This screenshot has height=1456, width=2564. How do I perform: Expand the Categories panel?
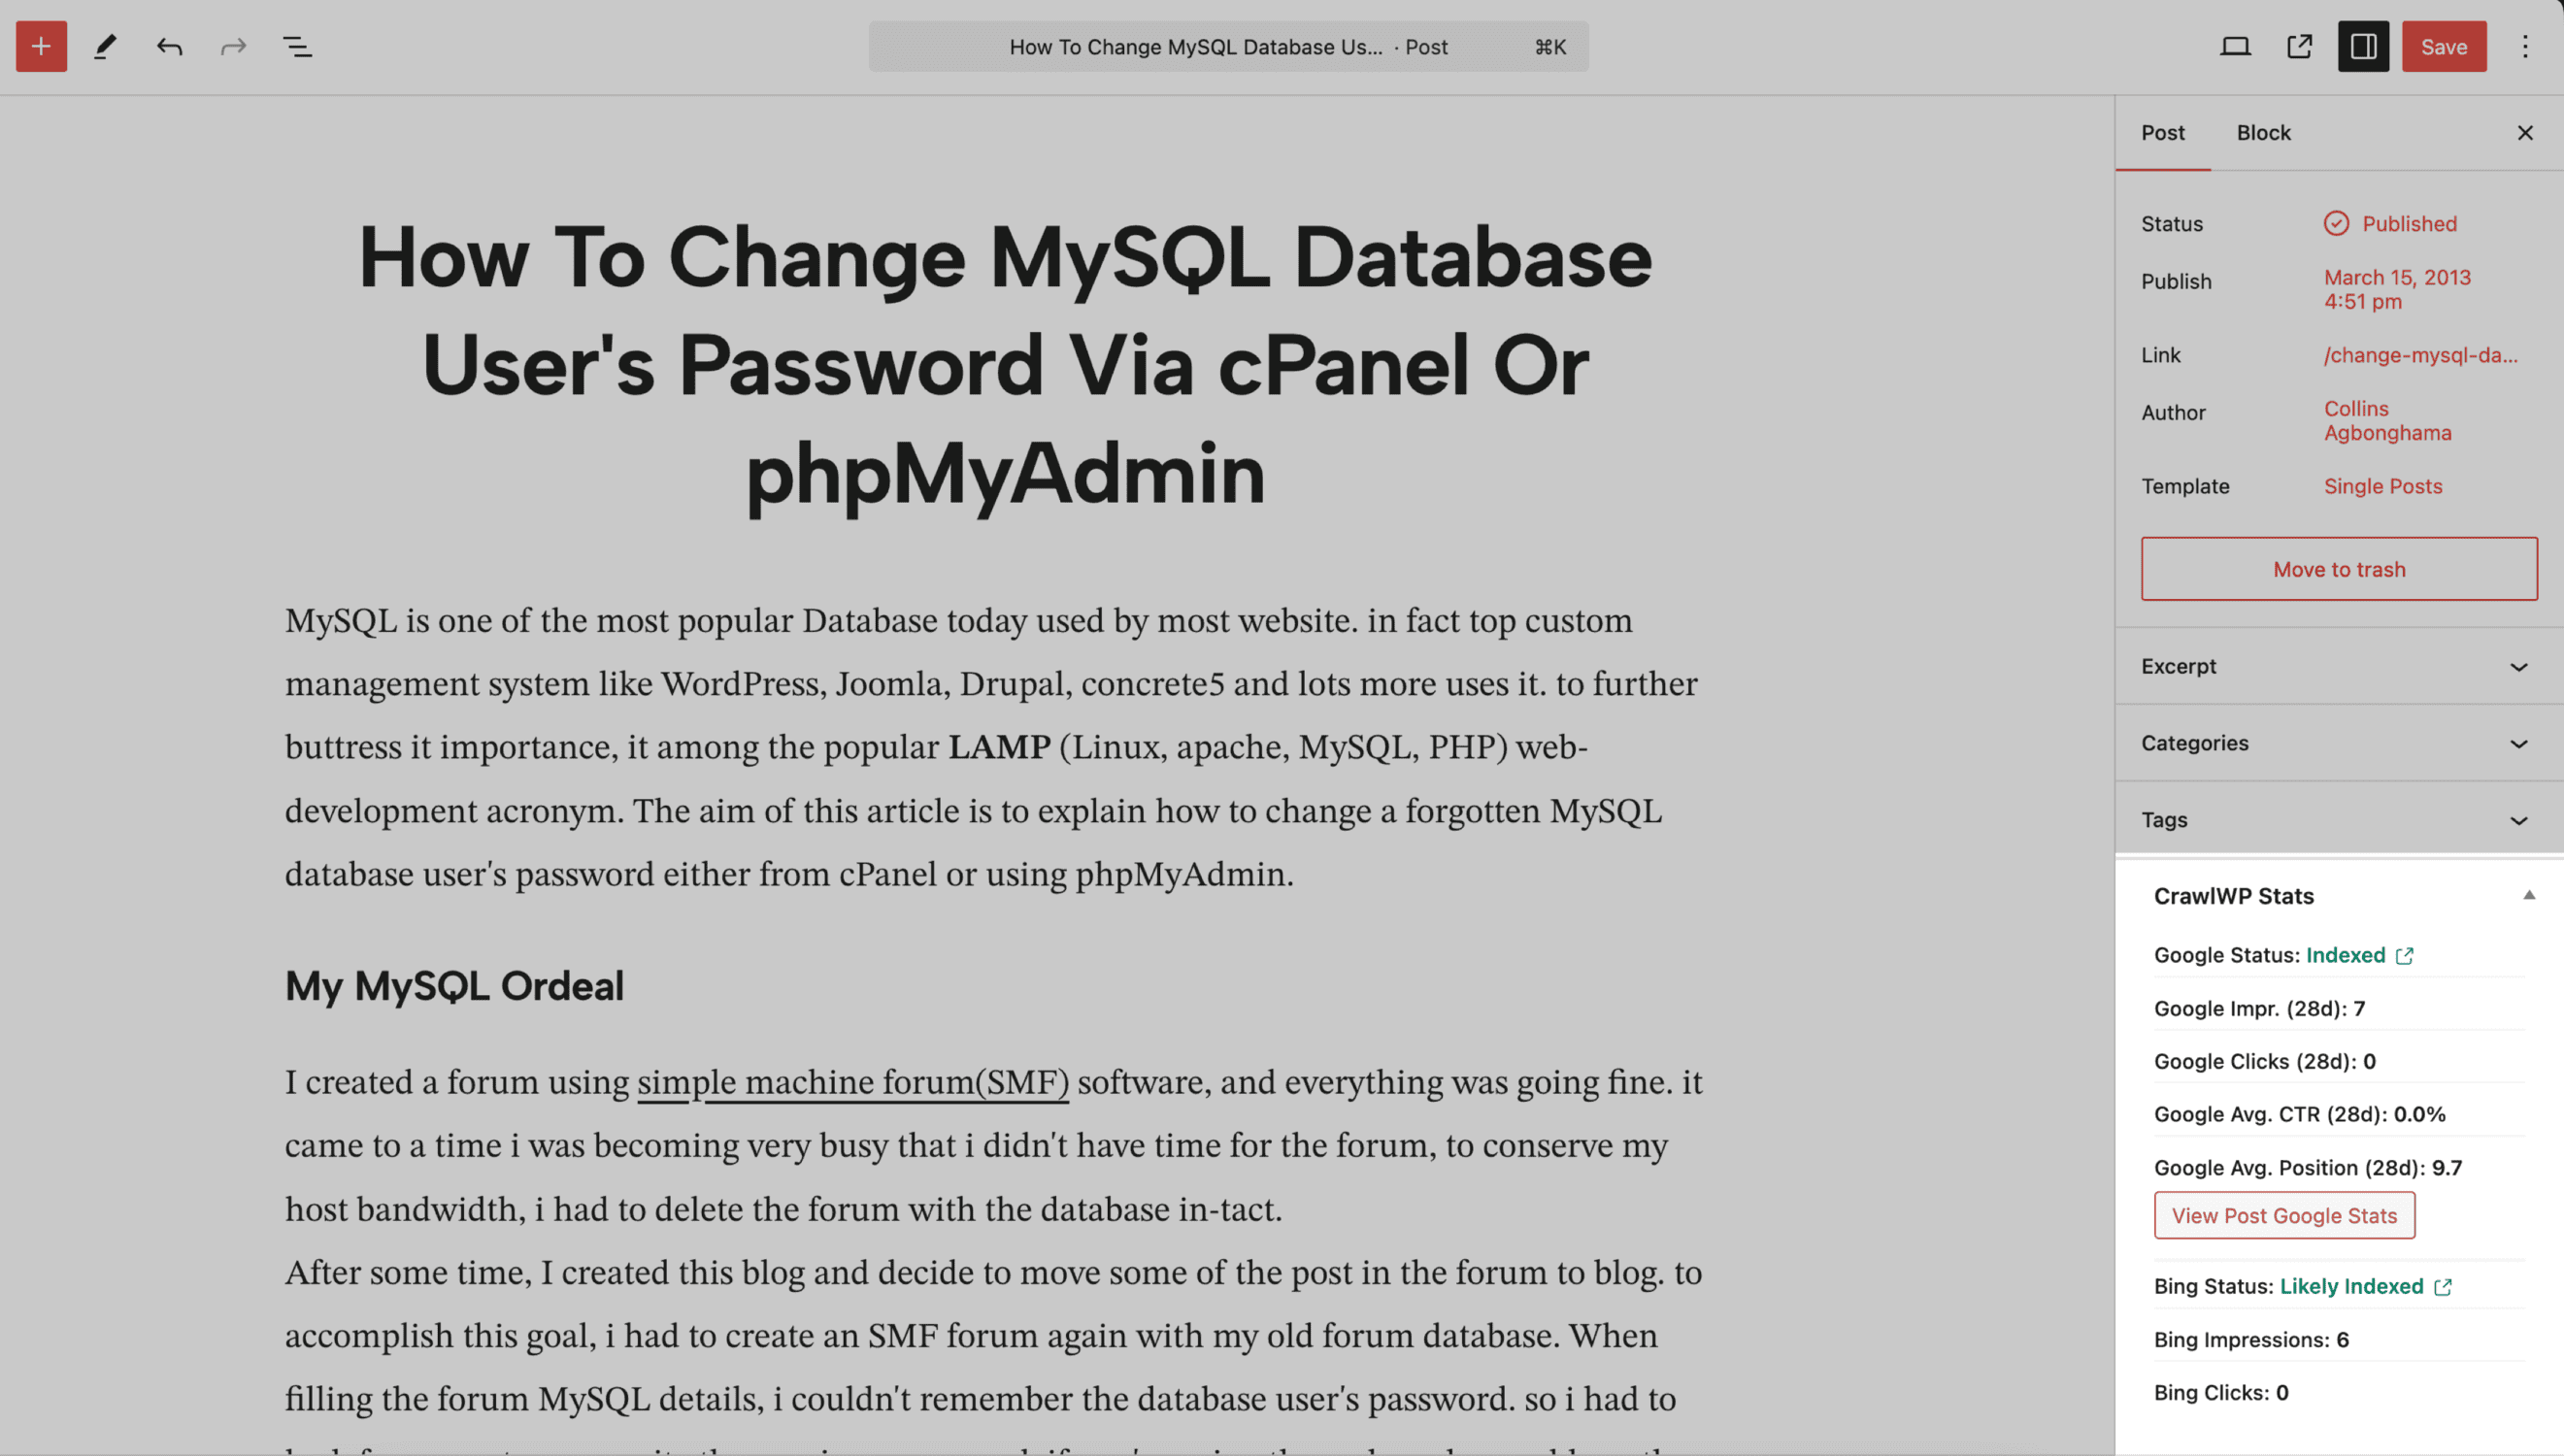(2339, 743)
